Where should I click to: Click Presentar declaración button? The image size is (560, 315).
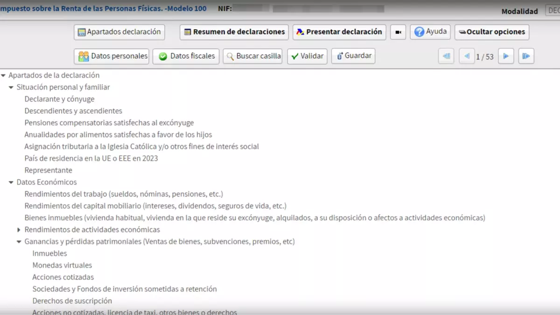[339, 32]
